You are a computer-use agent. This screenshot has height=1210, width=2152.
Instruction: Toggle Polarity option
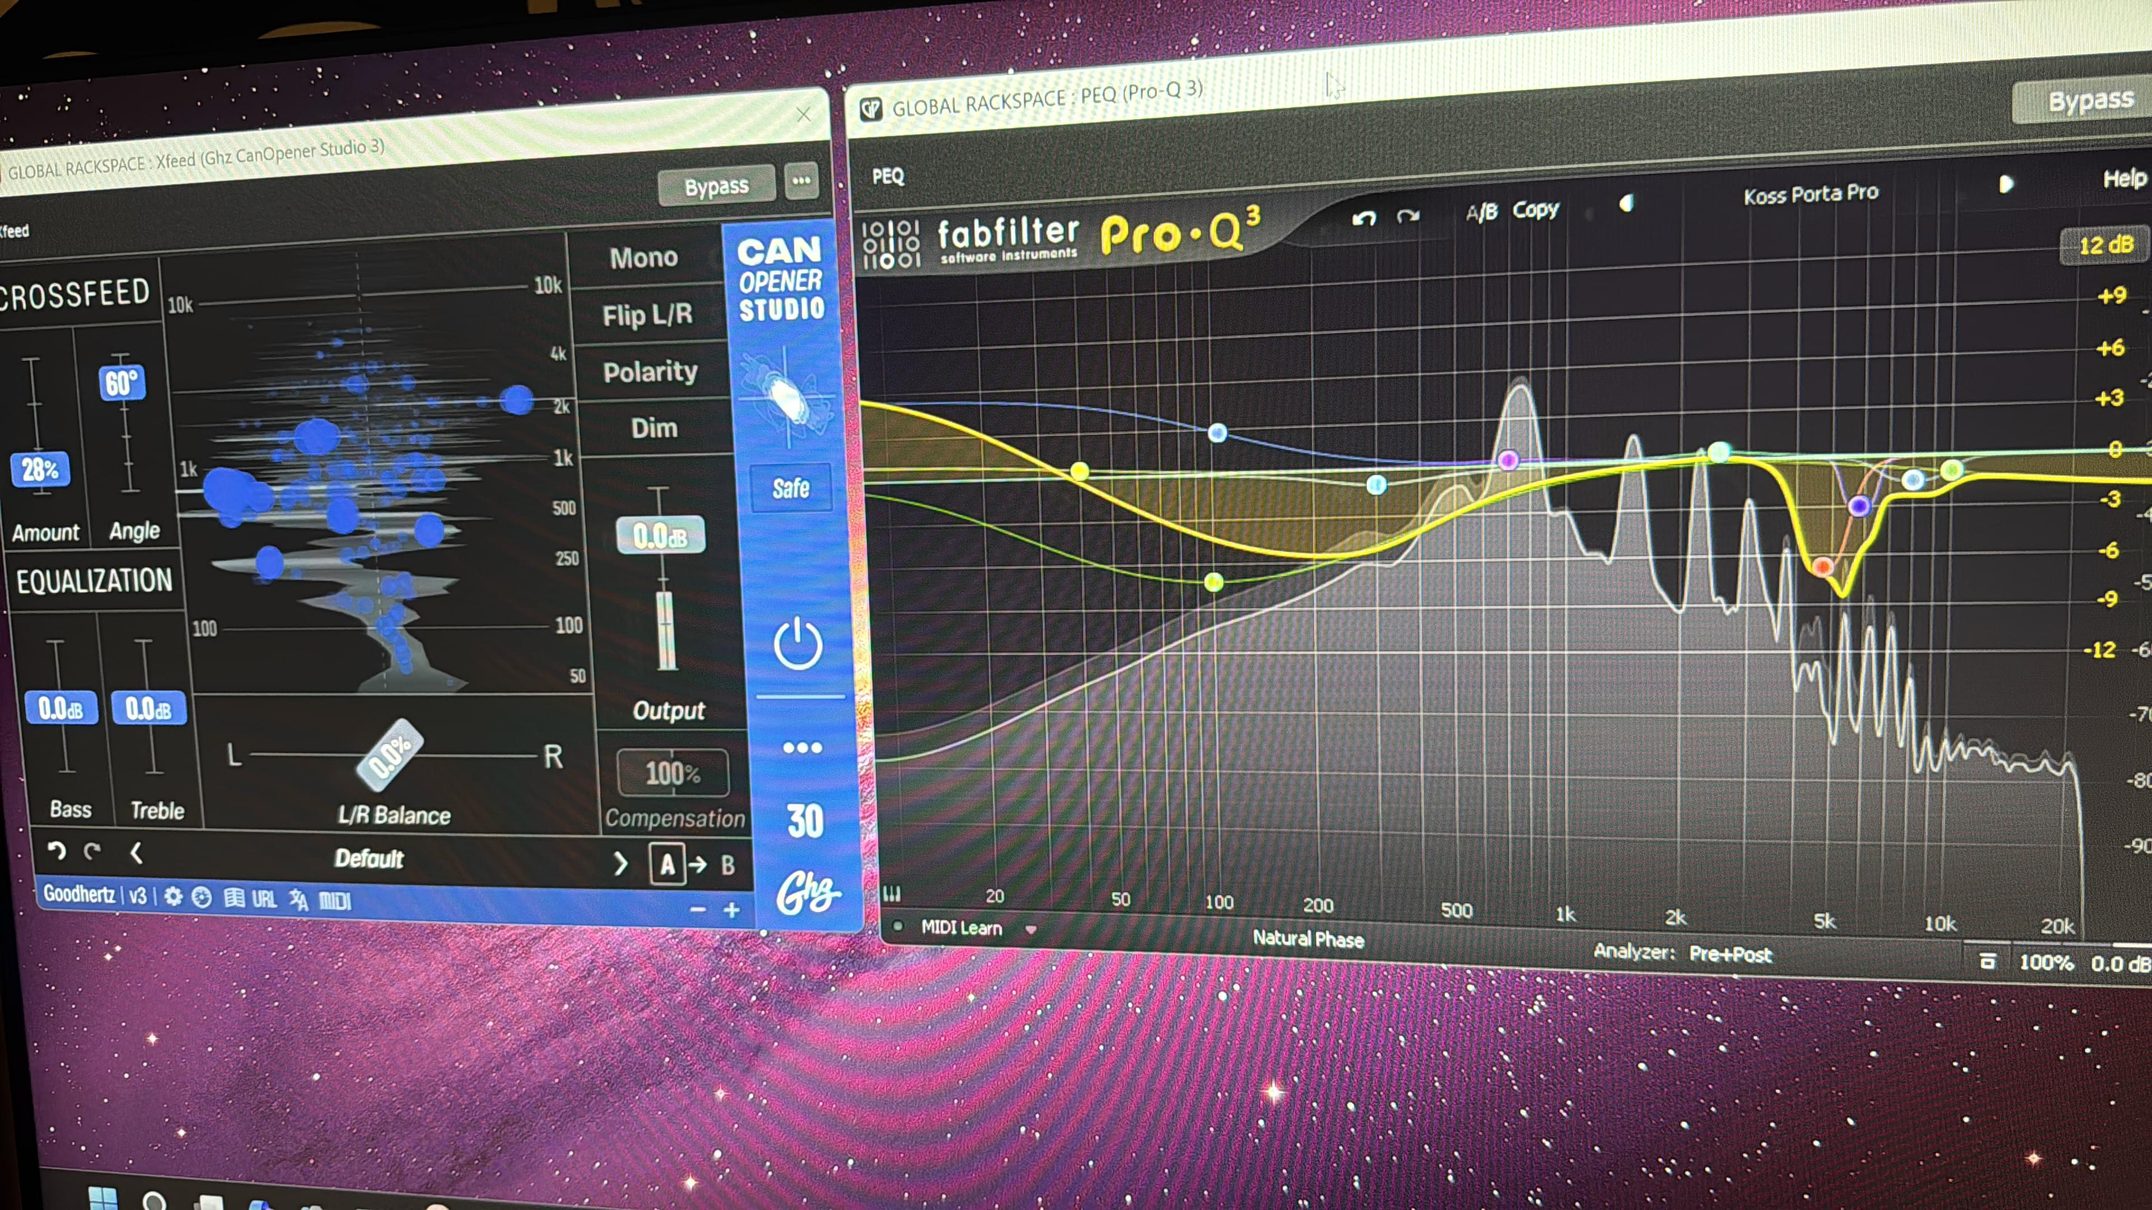(650, 371)
